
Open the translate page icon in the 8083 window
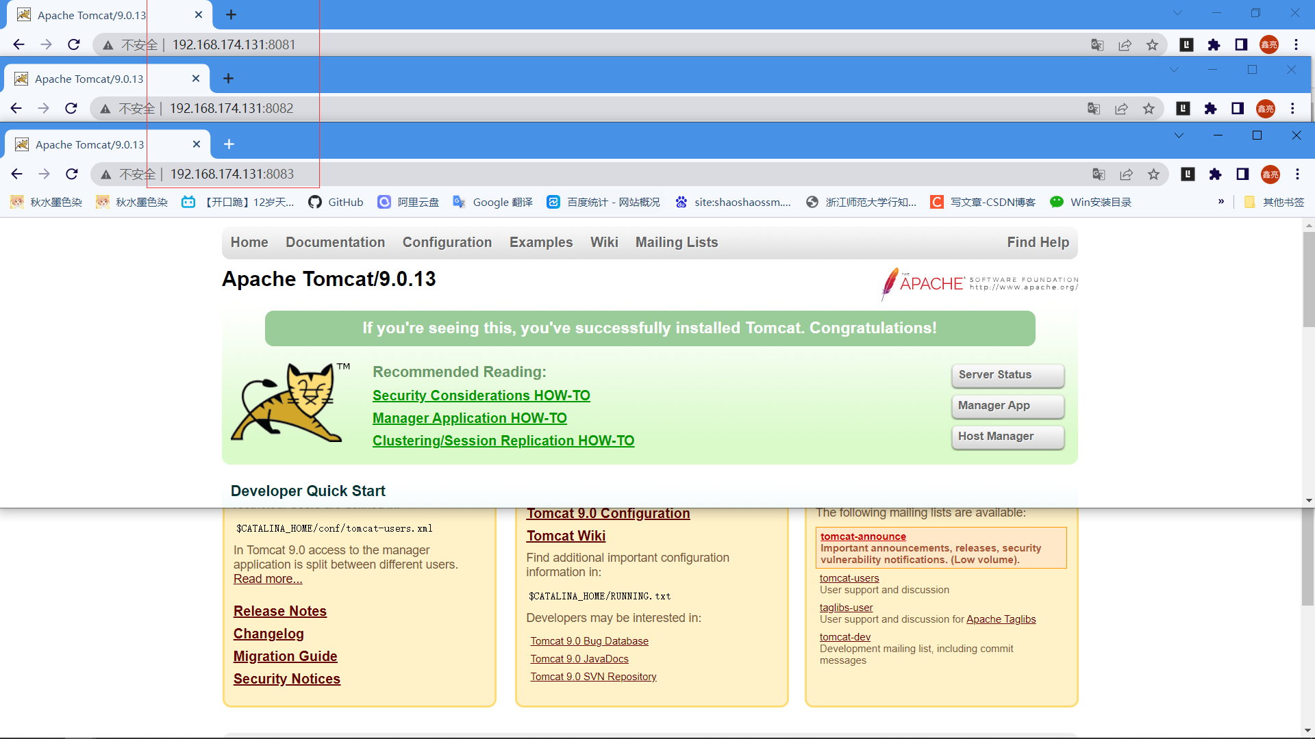point(1099,174)
